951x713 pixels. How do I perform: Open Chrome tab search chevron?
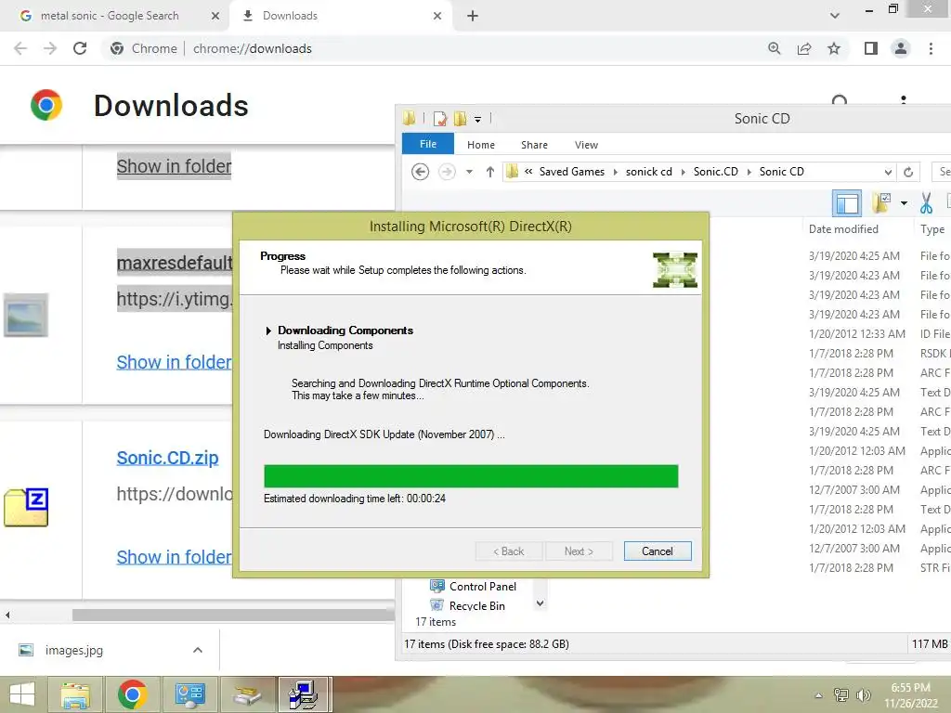click(x=835, y=16)
